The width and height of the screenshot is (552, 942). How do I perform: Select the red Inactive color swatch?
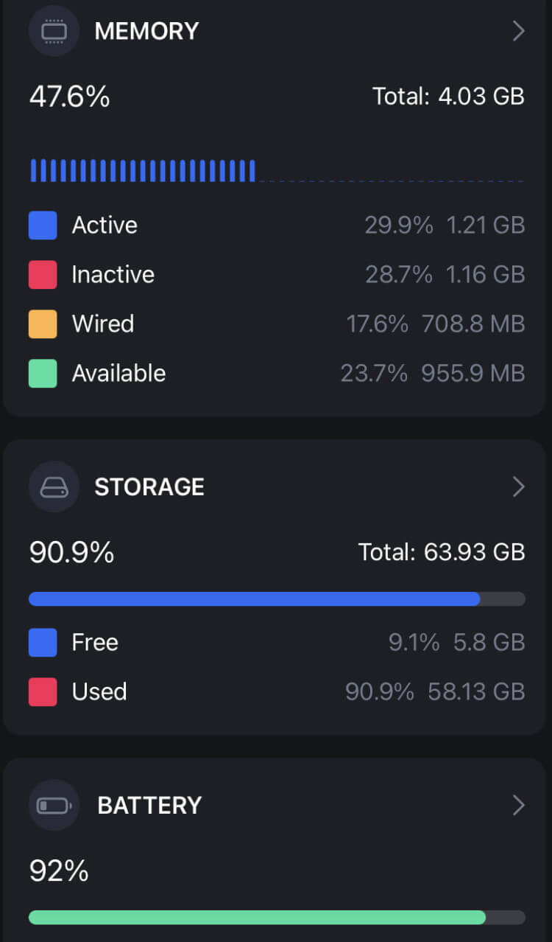43,275
